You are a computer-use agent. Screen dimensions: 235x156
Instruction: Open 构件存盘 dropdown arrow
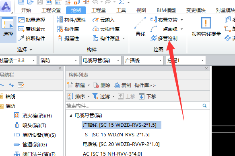[124, 38]
